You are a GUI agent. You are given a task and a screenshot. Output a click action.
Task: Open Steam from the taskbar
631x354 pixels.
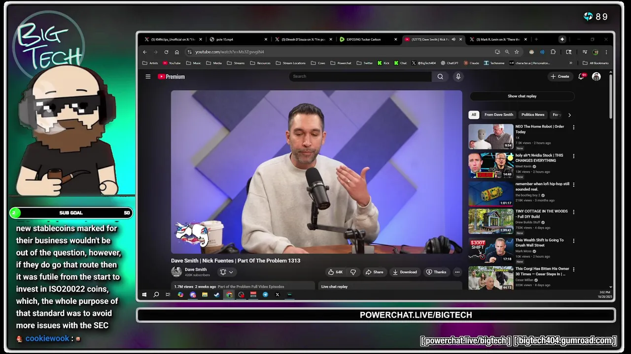click(216, 295)
